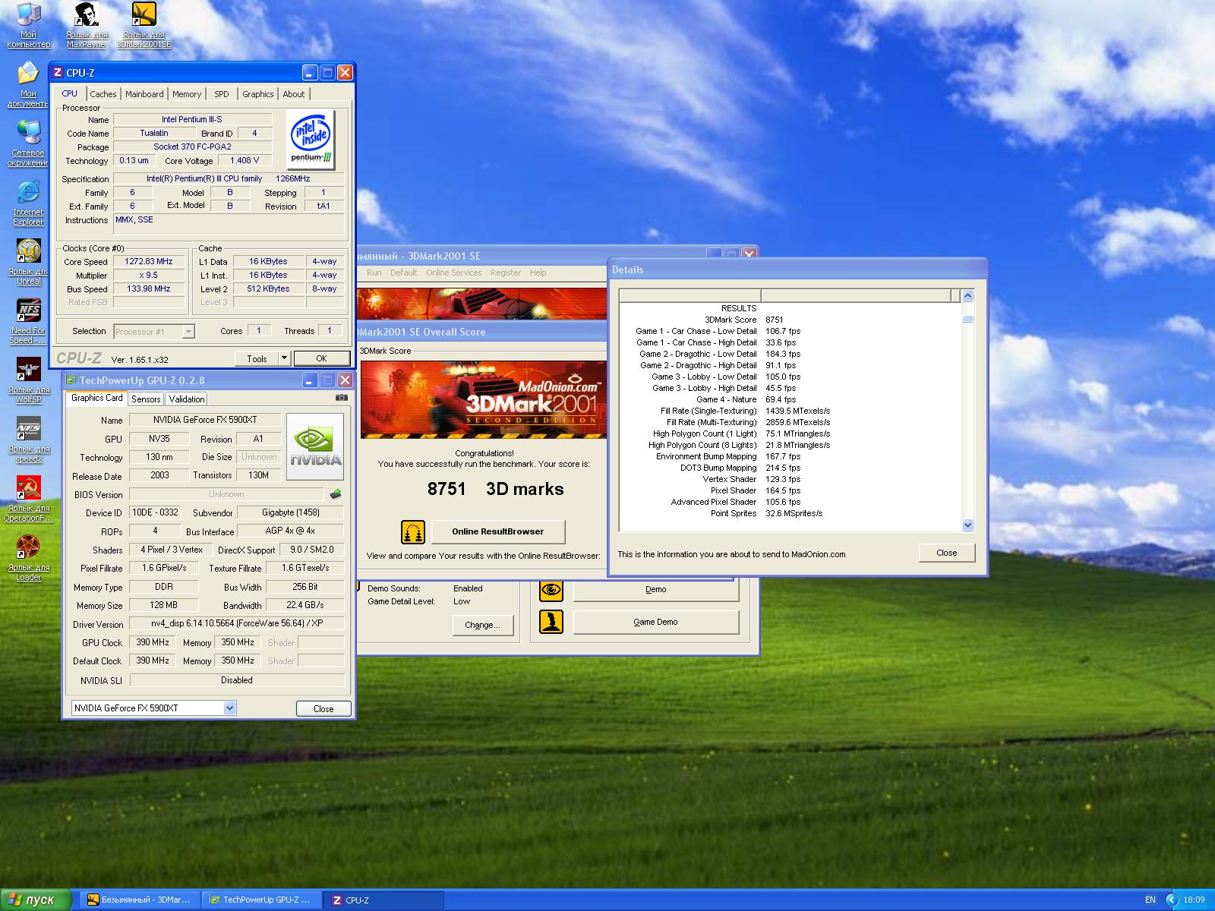Screen dimensions: 1215x911
Task: Select the Unreal shortcut icon
Action: point(28,262)
